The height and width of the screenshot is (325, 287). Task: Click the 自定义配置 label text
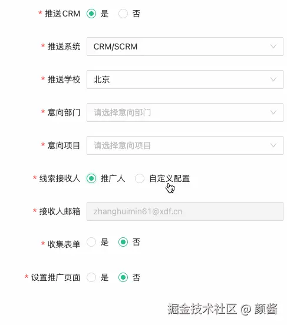pos(170,178)
